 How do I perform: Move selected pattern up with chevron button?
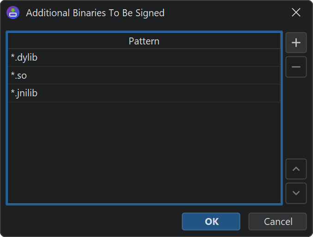296,169
